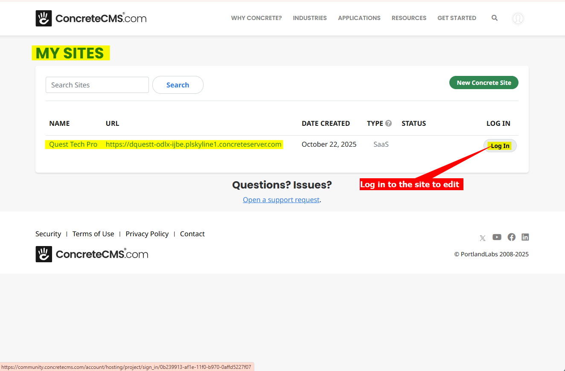
Task: Open the user account avatar icon
Action: pyautogui.click(x=518, y=18)
